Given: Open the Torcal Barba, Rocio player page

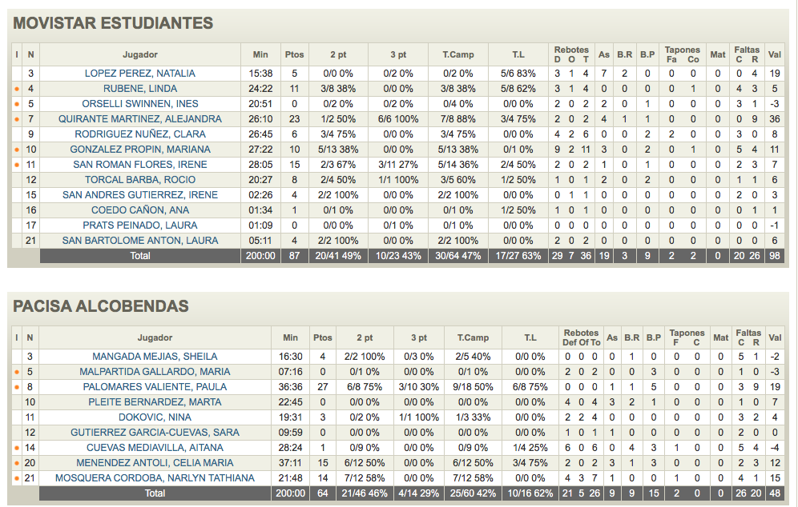Looking at the screenshot, I should (140, 180).
